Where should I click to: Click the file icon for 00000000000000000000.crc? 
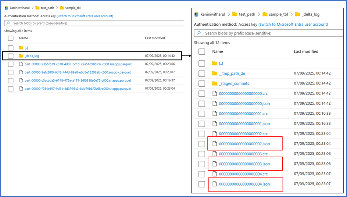pyautogui.click(x=215, y=93)
